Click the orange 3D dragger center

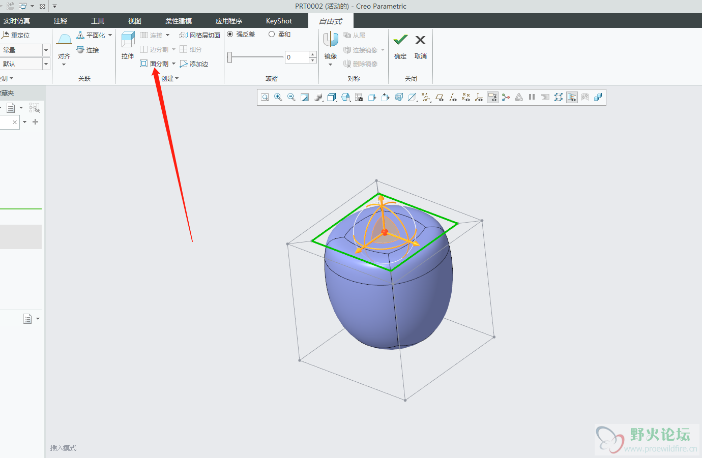pos(385,232)
